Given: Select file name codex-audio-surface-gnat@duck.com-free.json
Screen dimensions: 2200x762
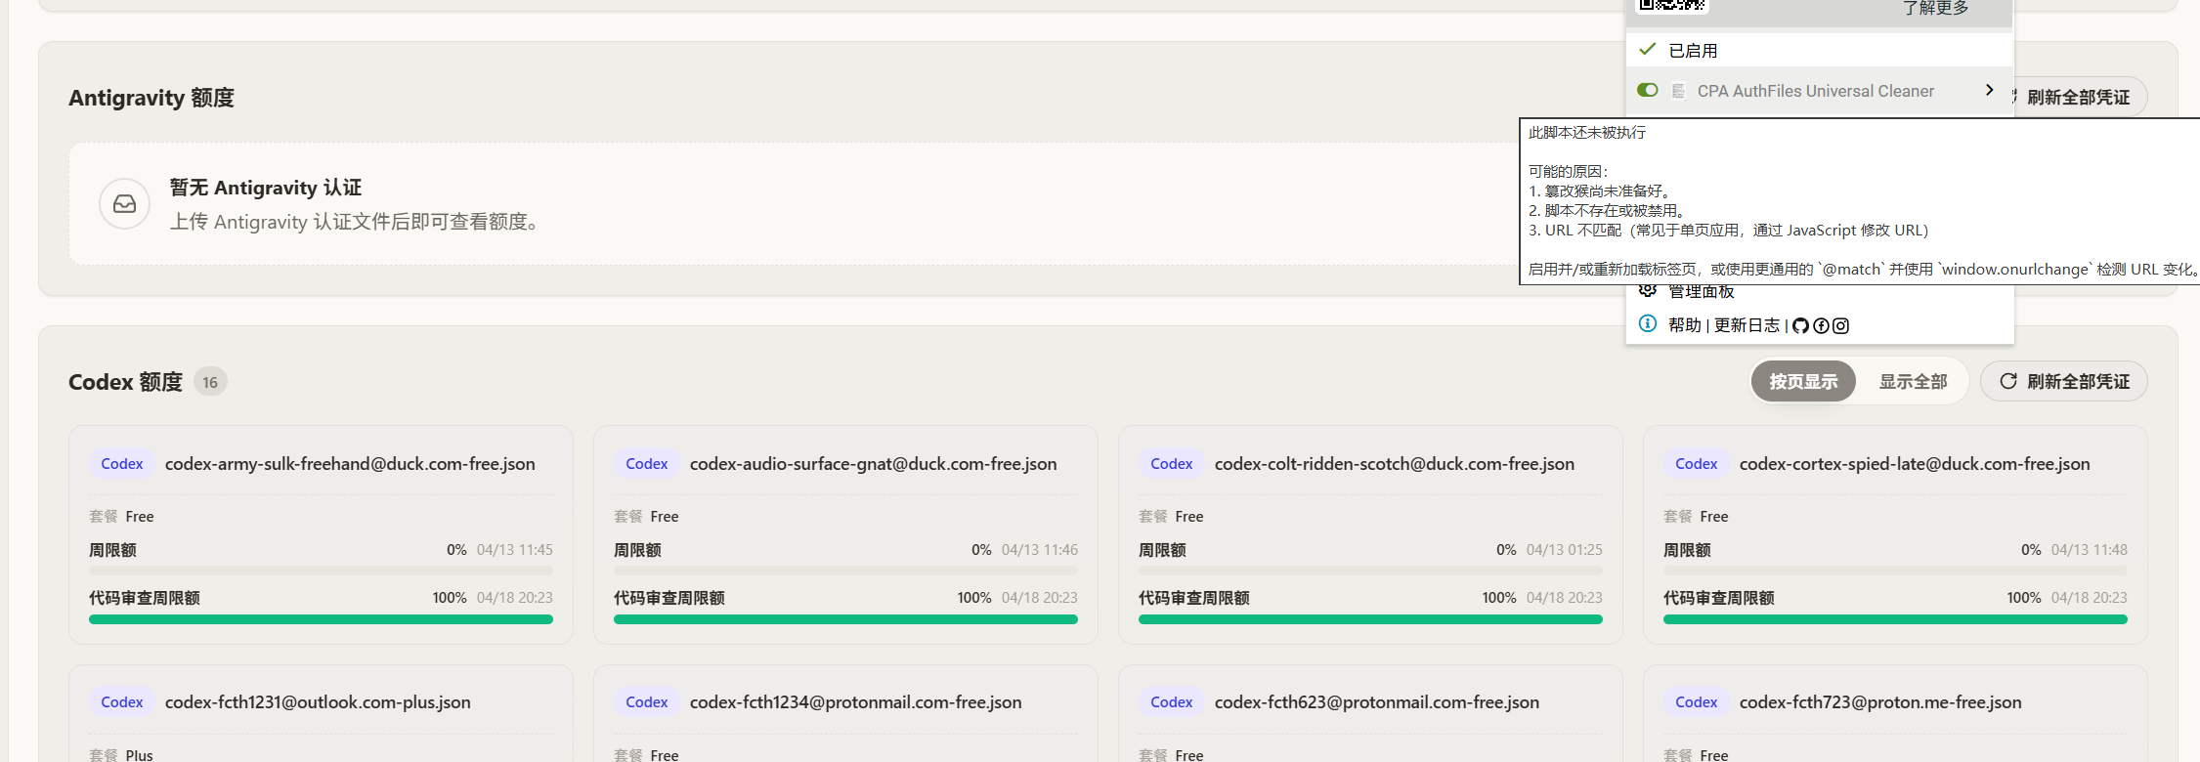Looking at the screenshot, I should coord(874,464).
